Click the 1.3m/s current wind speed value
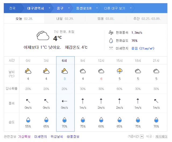 click(137, 33)
